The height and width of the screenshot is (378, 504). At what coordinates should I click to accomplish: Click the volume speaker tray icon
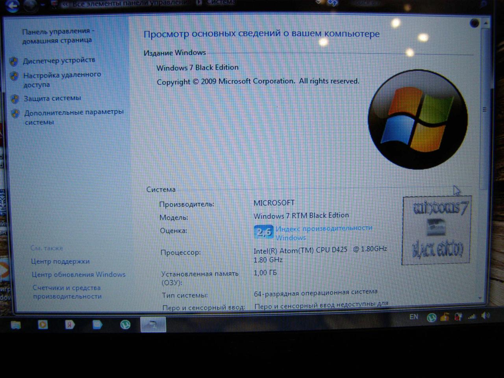[x=486, y=316]
